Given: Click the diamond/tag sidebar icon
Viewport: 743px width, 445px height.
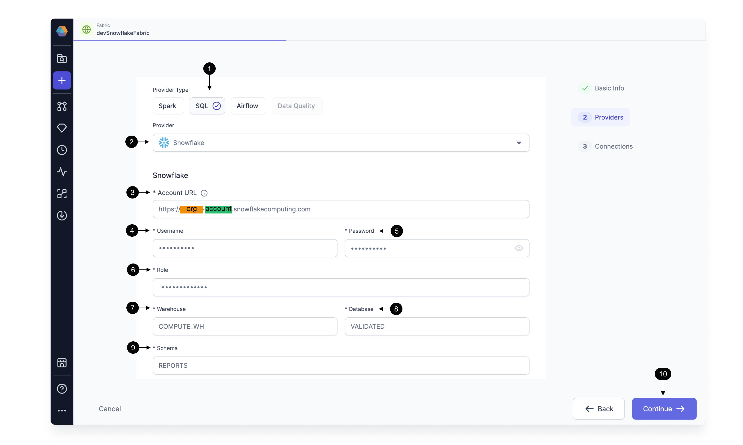Looking at the screenshot, I should coord(61,128).
